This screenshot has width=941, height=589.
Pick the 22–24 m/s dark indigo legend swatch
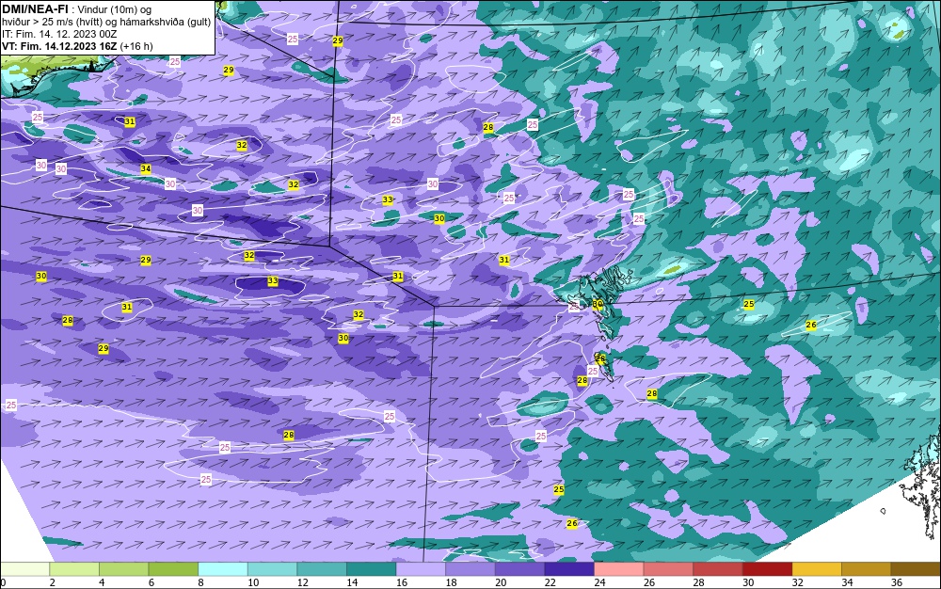[x=569, y=569]
